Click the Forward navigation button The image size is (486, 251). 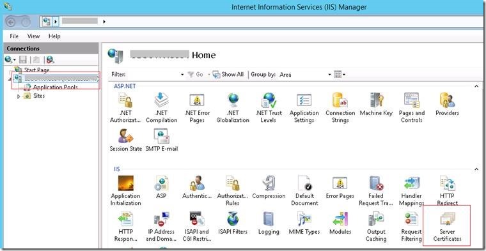click(26, 22)
